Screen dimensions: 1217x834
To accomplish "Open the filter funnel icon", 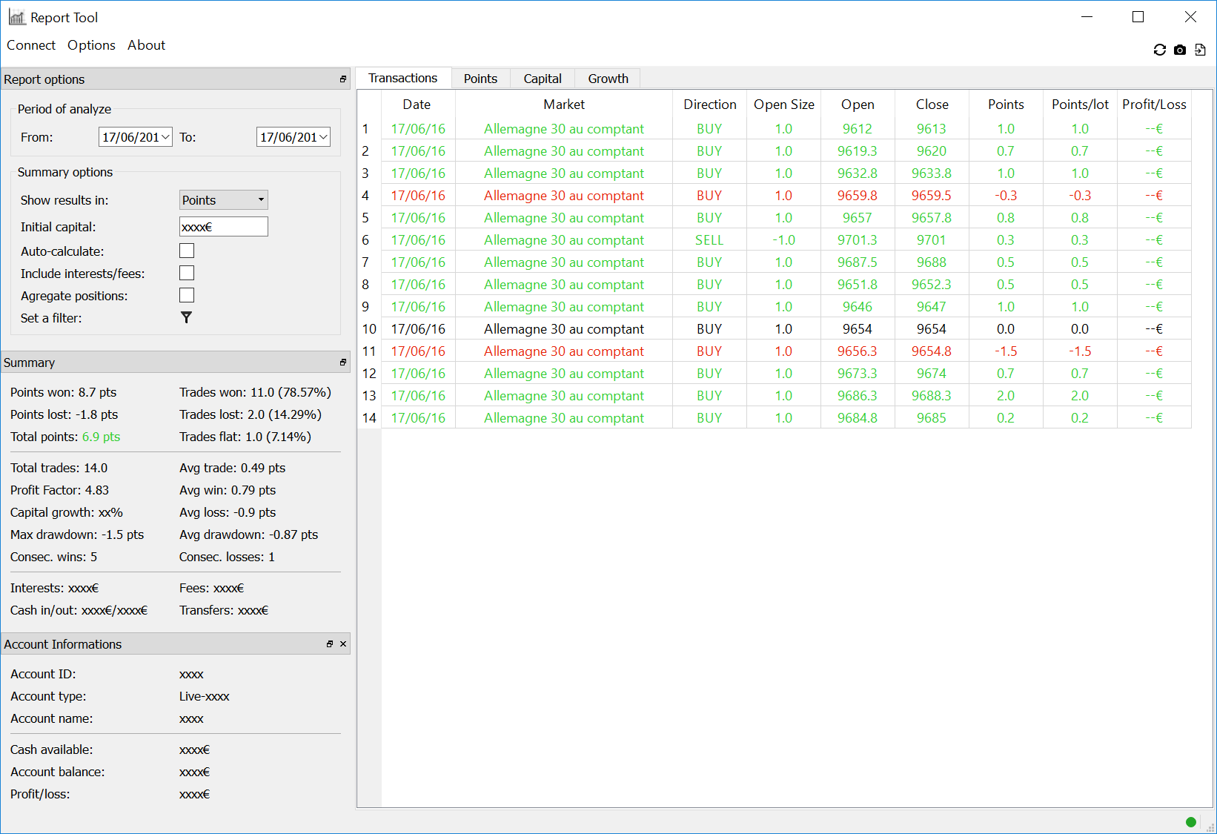I will click(x=186, y=317).
